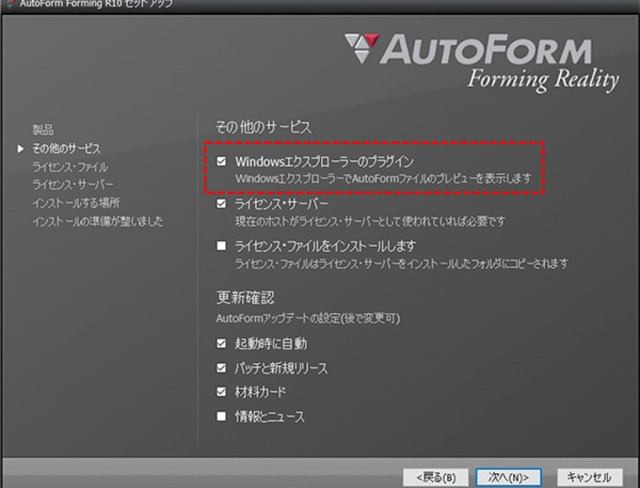Select その他のサービス step in sidebar

coord(66,148)
